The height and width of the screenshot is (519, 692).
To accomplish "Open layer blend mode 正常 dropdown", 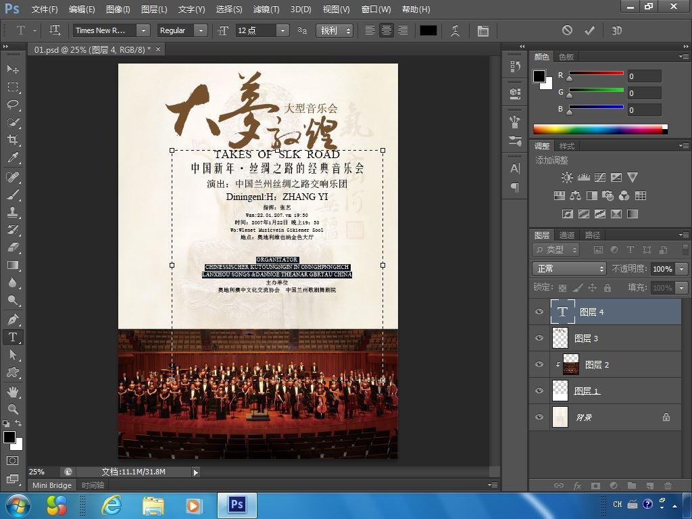I will click(569, 268).
